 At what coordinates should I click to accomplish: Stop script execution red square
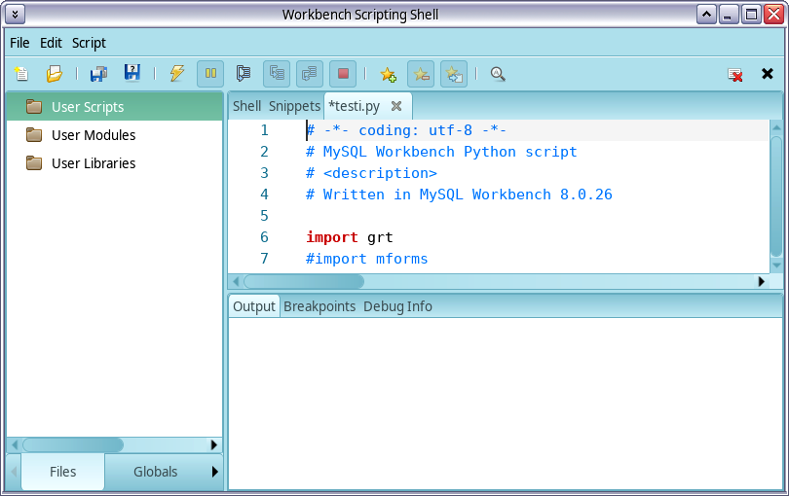(x=343, y=74)
